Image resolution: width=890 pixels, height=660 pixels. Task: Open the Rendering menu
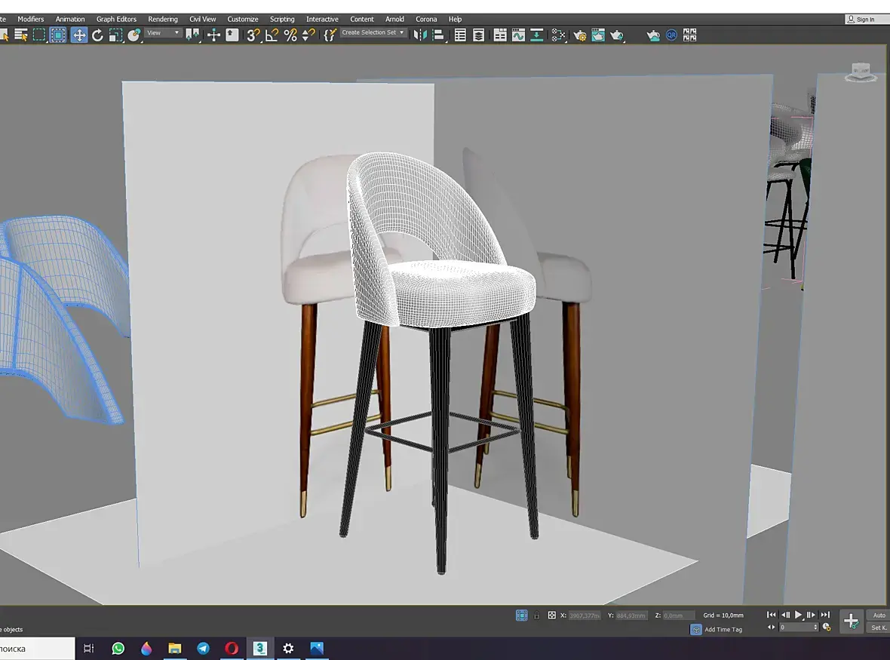tap(163, 19)
